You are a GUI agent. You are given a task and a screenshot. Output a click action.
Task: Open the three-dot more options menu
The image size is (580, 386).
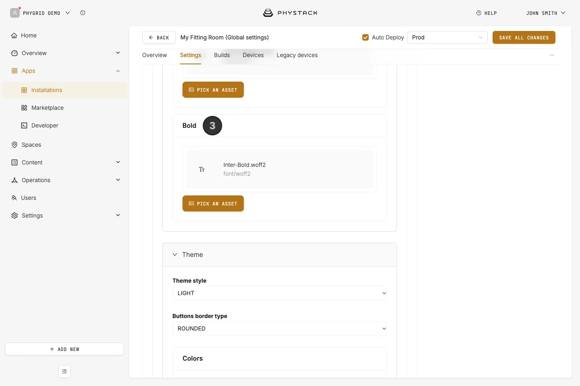552,55
